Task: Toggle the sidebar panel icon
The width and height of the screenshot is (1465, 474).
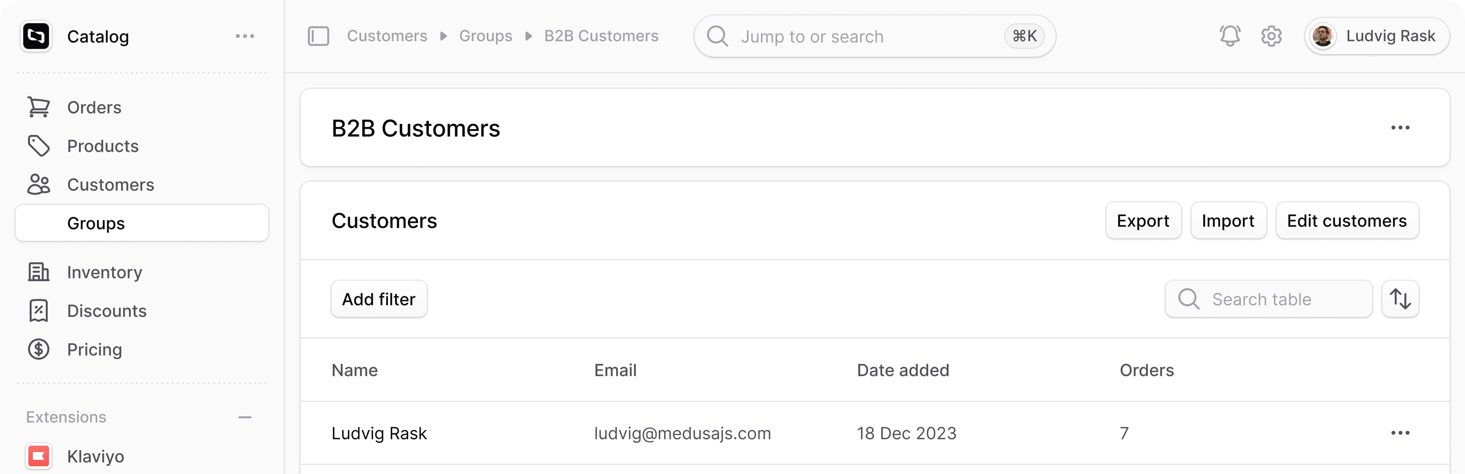Action: pyautogui.click(x=319, y=36)
